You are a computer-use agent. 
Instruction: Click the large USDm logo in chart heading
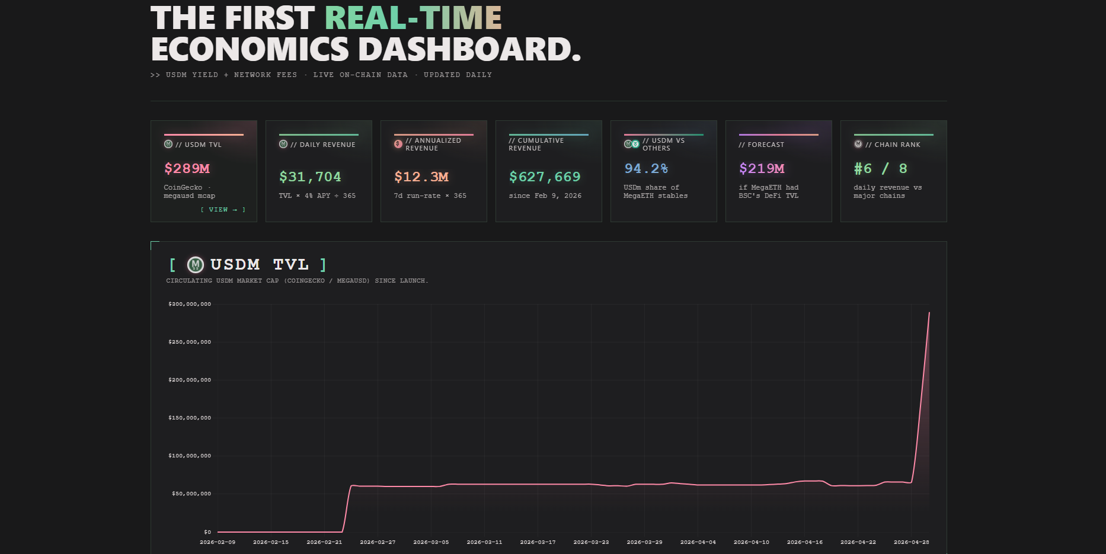(196, 265)
